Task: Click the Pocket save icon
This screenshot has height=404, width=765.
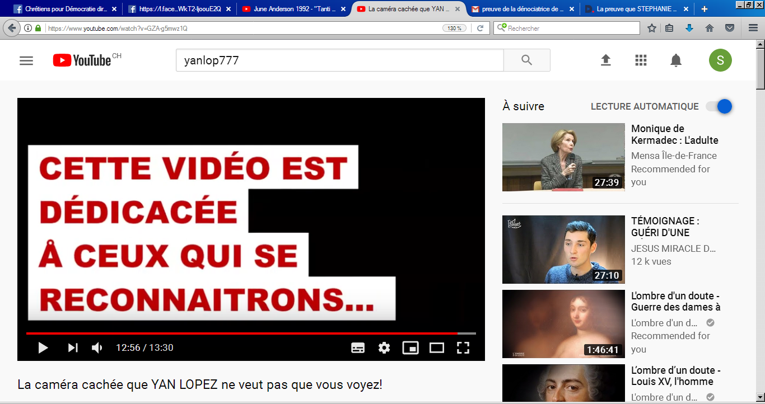Action: 730,28
